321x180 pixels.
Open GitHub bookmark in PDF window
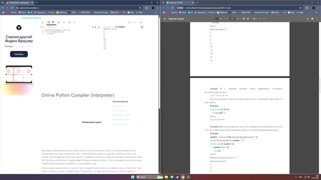(x=275, y=12)
